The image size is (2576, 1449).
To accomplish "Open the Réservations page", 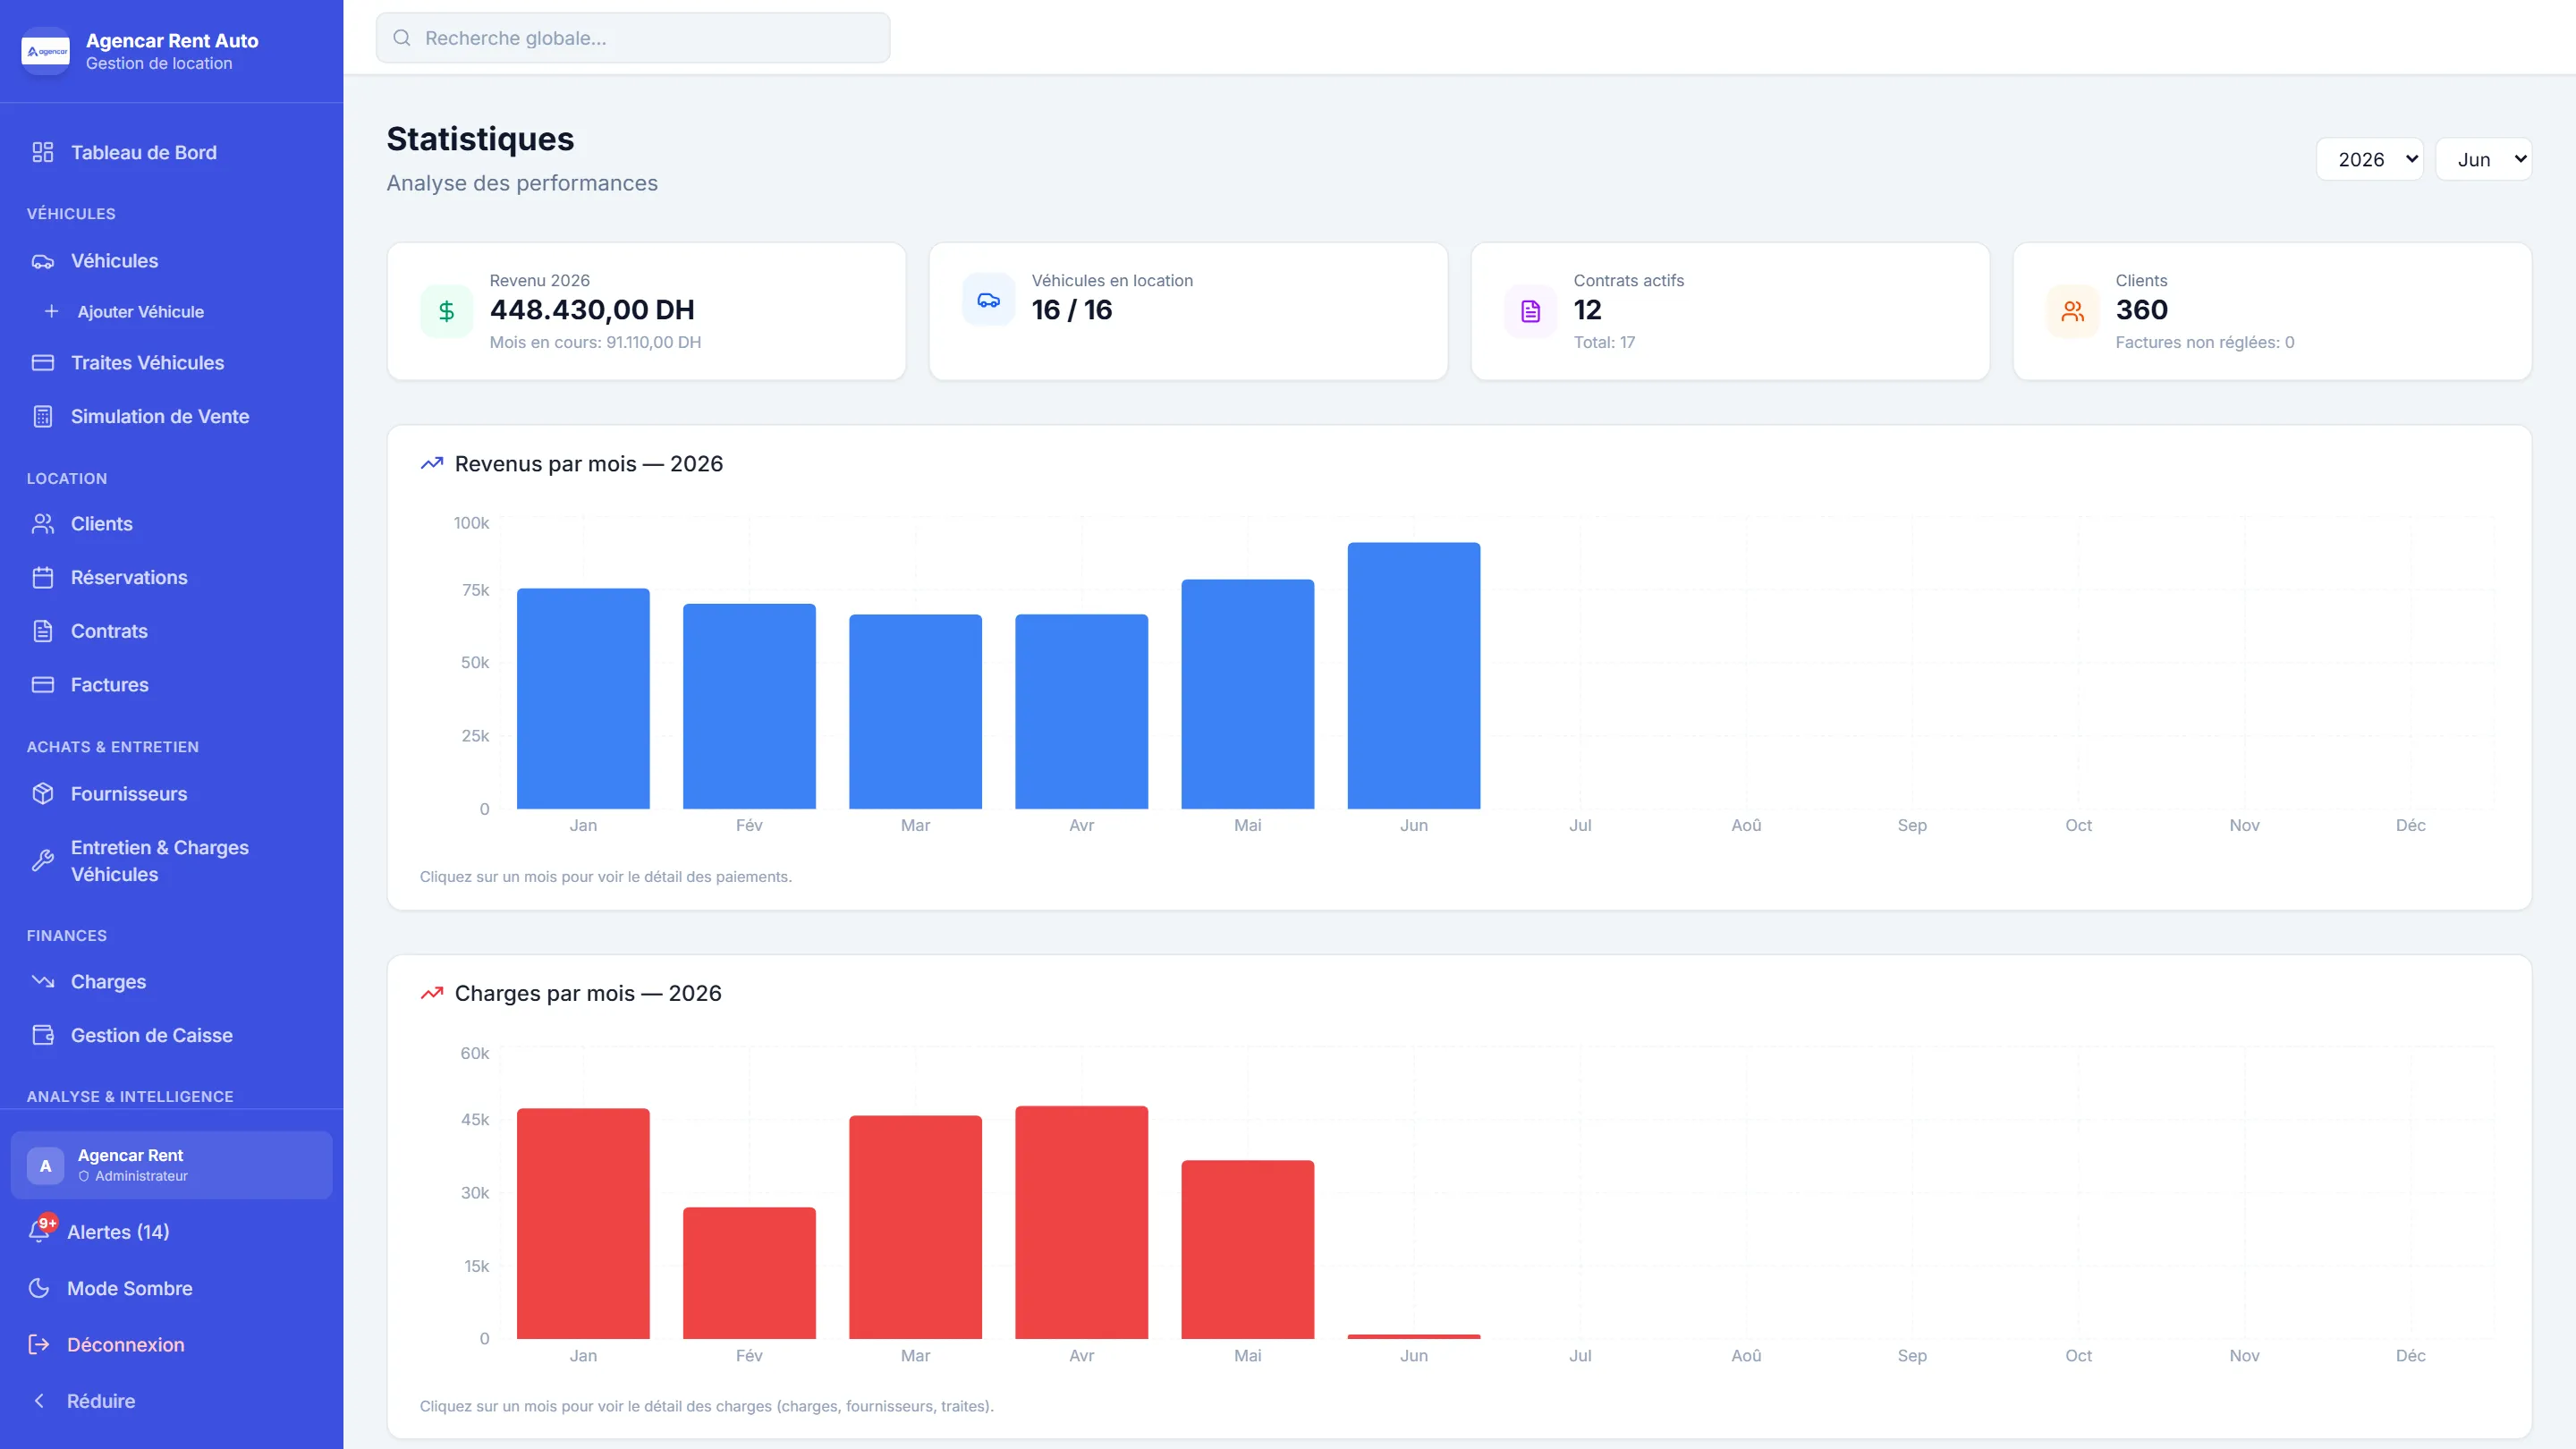I will (171, 578).
